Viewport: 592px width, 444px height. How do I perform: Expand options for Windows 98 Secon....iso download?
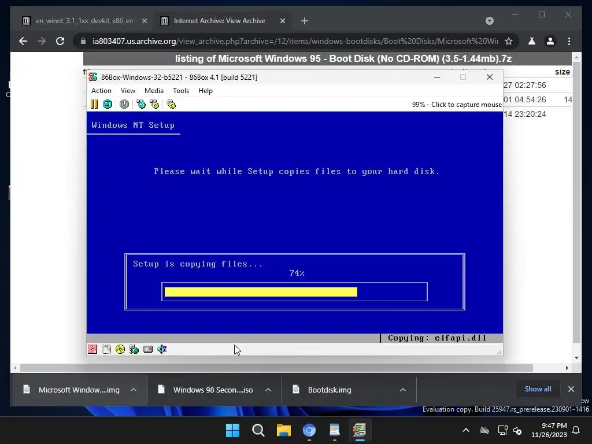(x=268, y=390)
